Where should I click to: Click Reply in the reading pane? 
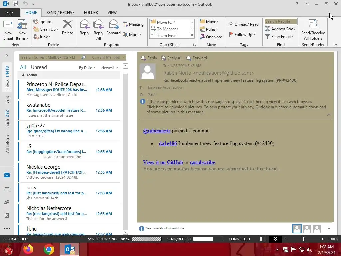(x=149, y=58)
